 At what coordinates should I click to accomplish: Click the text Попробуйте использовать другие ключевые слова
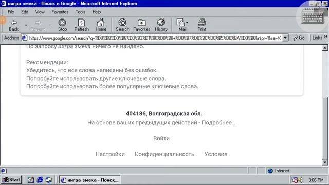click(x=96, y=79)
